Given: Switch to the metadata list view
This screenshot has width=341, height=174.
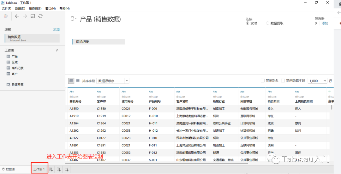Looking at the screenshot, I should 78,81.
